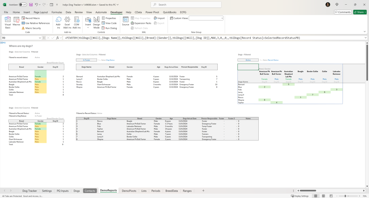Viewport: 369px width, 198px height.
Task: Open control Properties
Action: click(109, 18)
